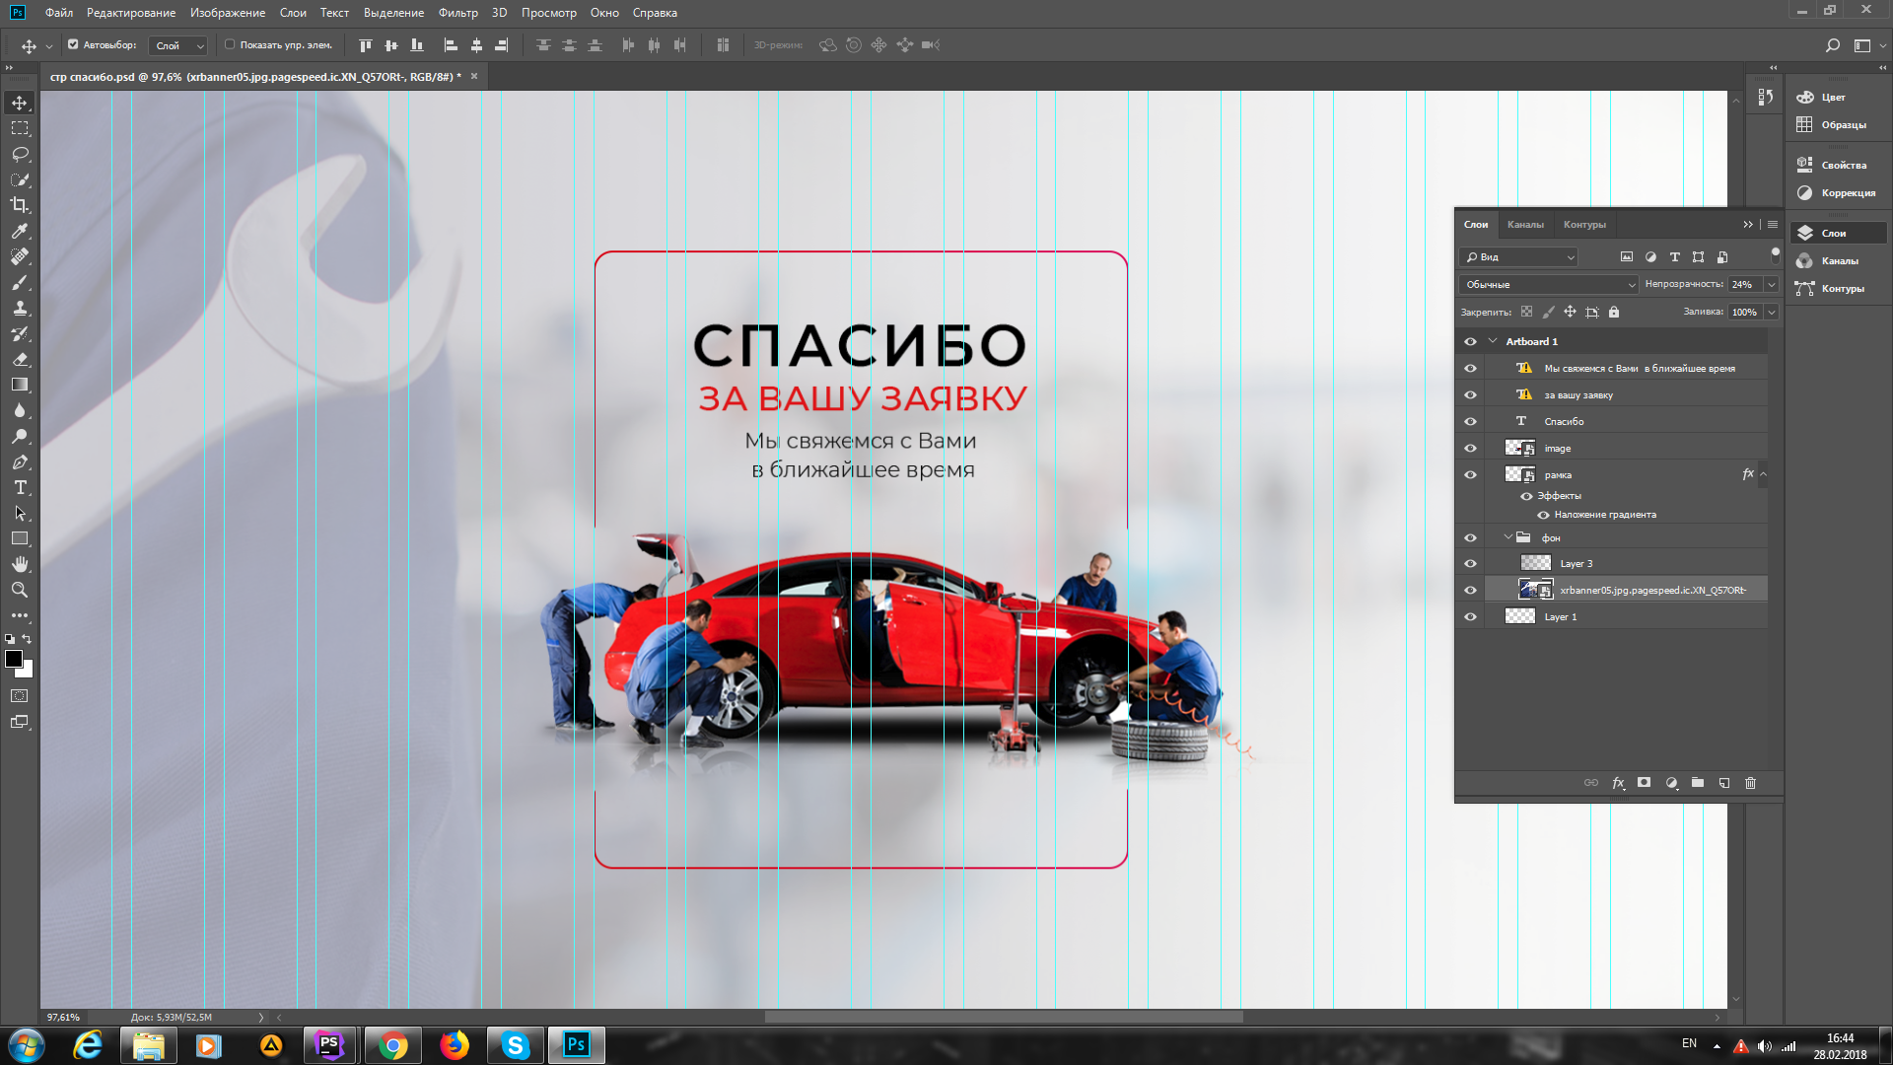Hide Layer 3 visibility

click(1470, 563)
